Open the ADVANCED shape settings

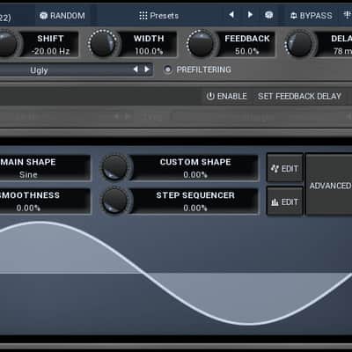(329, 185)
